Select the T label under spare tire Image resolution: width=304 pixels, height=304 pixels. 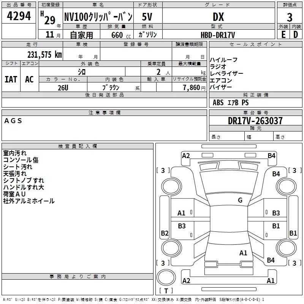point(166,291)
